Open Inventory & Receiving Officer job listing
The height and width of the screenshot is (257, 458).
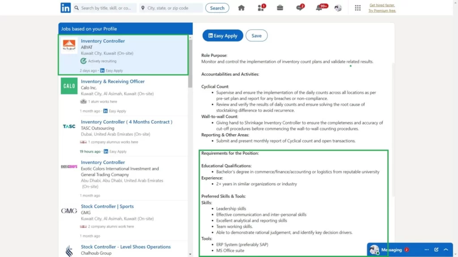pos(113,82)
